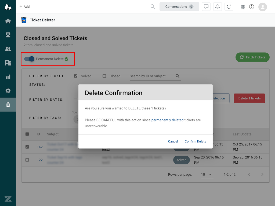Toggle the select-all checkbox in table header
The height and width of the screenshot is (206, 275).
click(27, 134)
